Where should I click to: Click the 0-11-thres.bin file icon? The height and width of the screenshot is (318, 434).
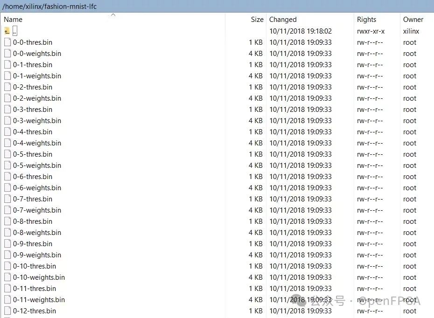pos(7,289)
